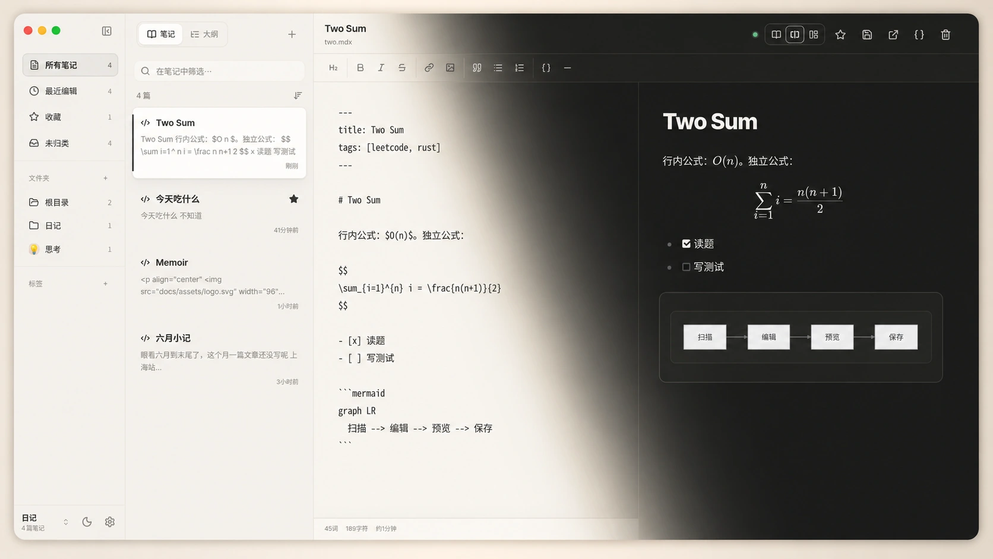This screenshot has height=559, width=993.
Task: Open the 日记 workspace switcher at bottom
Action: [45, 522]
